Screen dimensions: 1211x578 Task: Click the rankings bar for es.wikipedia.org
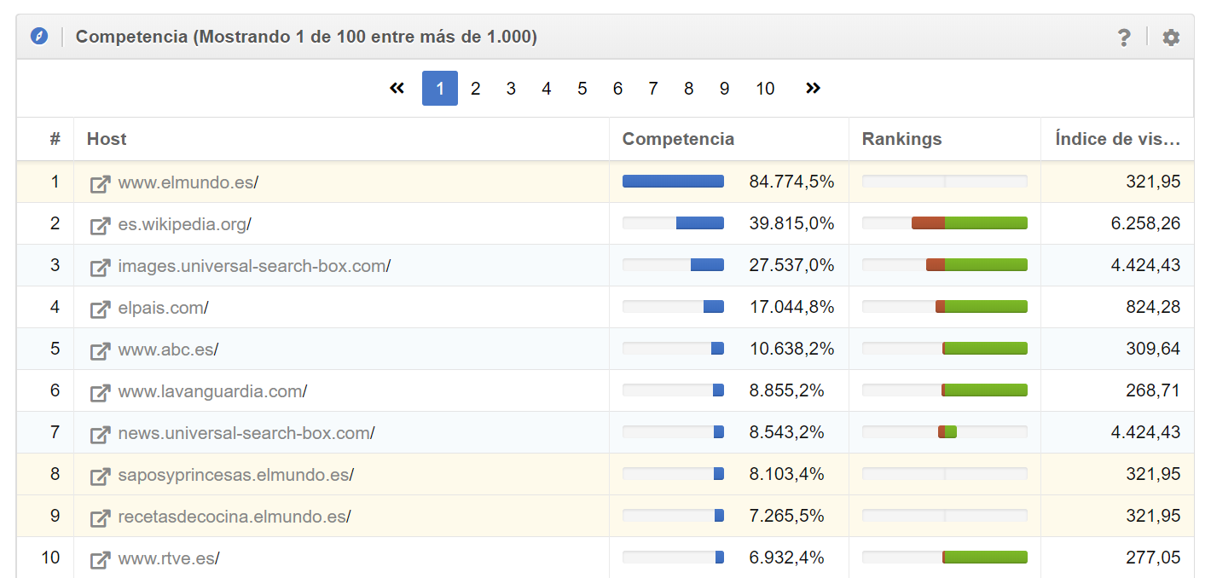tap(944, 223)
